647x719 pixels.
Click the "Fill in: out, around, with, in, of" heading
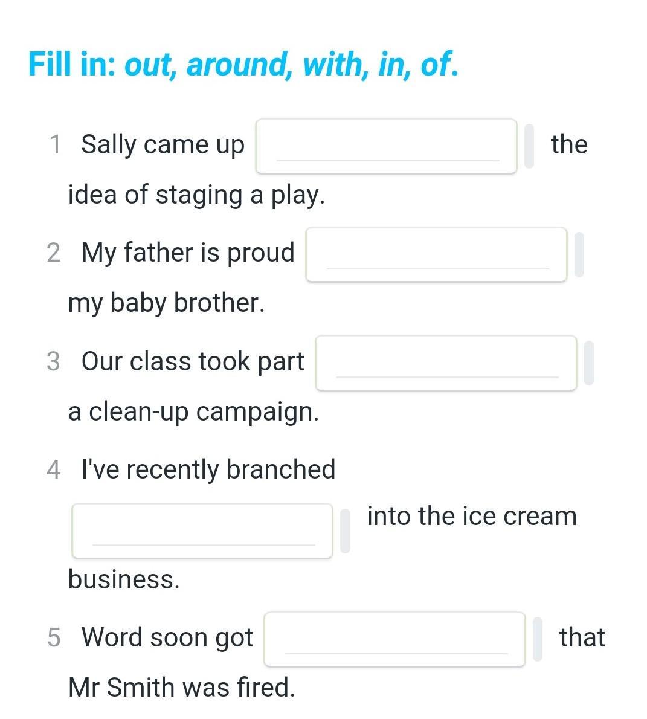pos(243,64)
